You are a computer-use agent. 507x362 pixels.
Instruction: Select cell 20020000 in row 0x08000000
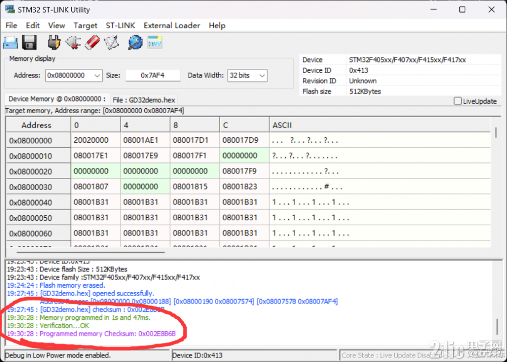pos(96,140)
